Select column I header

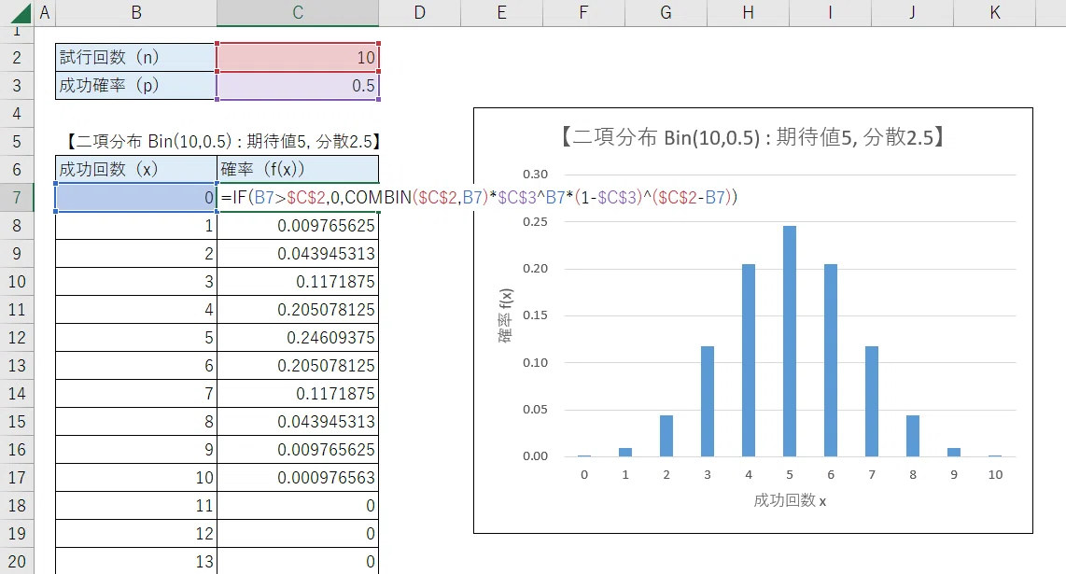coord(830,13)
